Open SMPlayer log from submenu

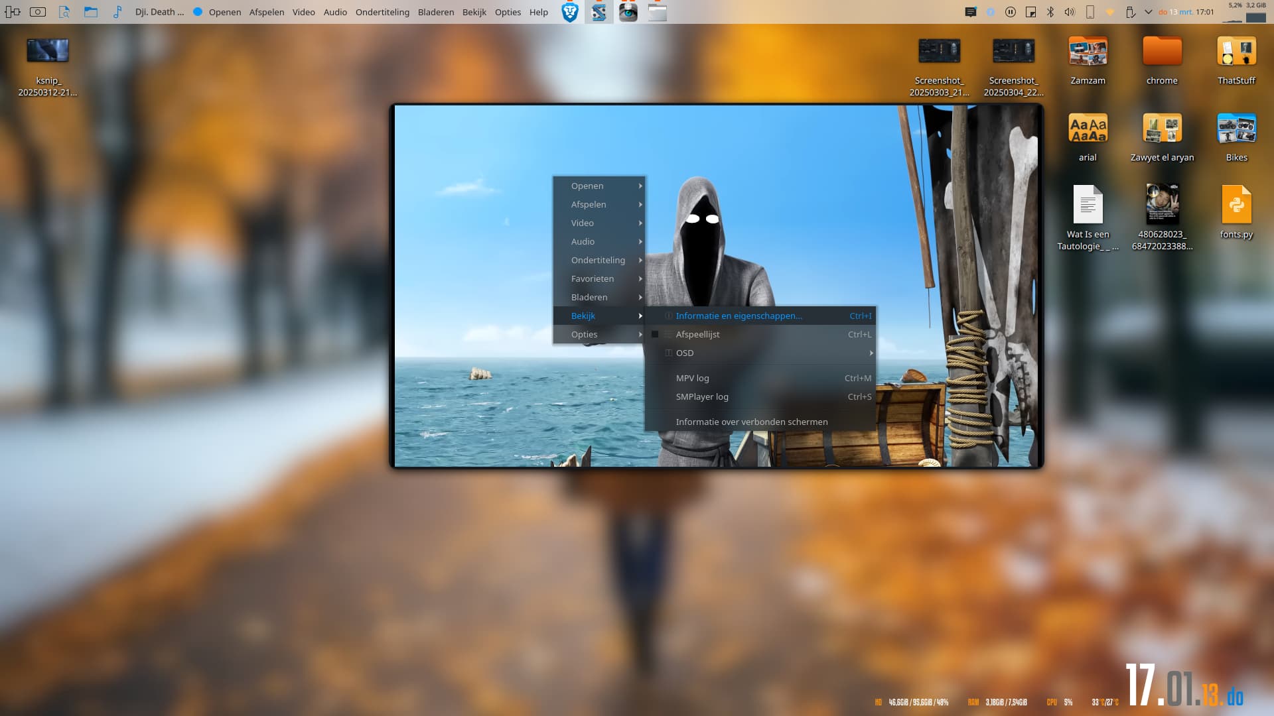760,396
